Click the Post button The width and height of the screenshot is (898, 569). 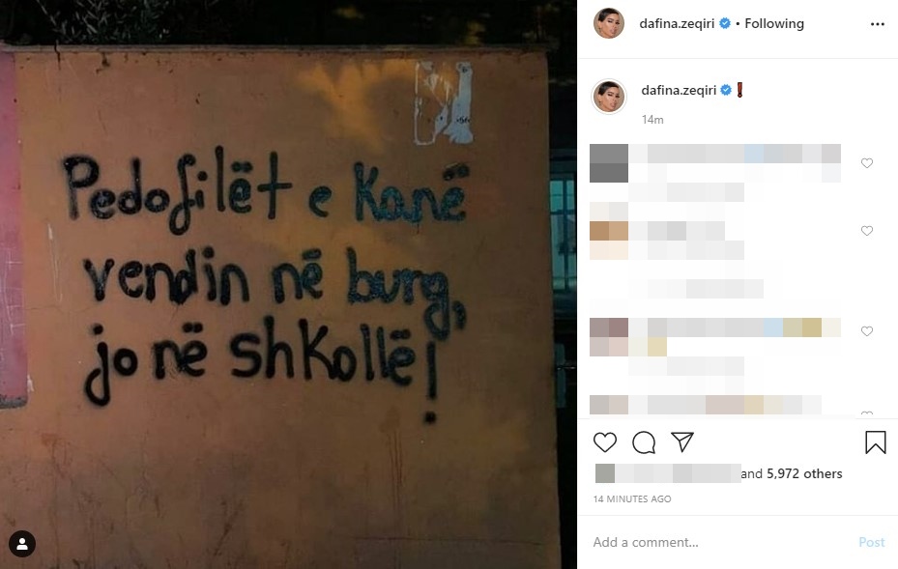(872, 542)
